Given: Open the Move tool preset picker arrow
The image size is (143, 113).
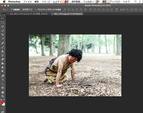Looking at the screenshot, I should click(8, 10).
